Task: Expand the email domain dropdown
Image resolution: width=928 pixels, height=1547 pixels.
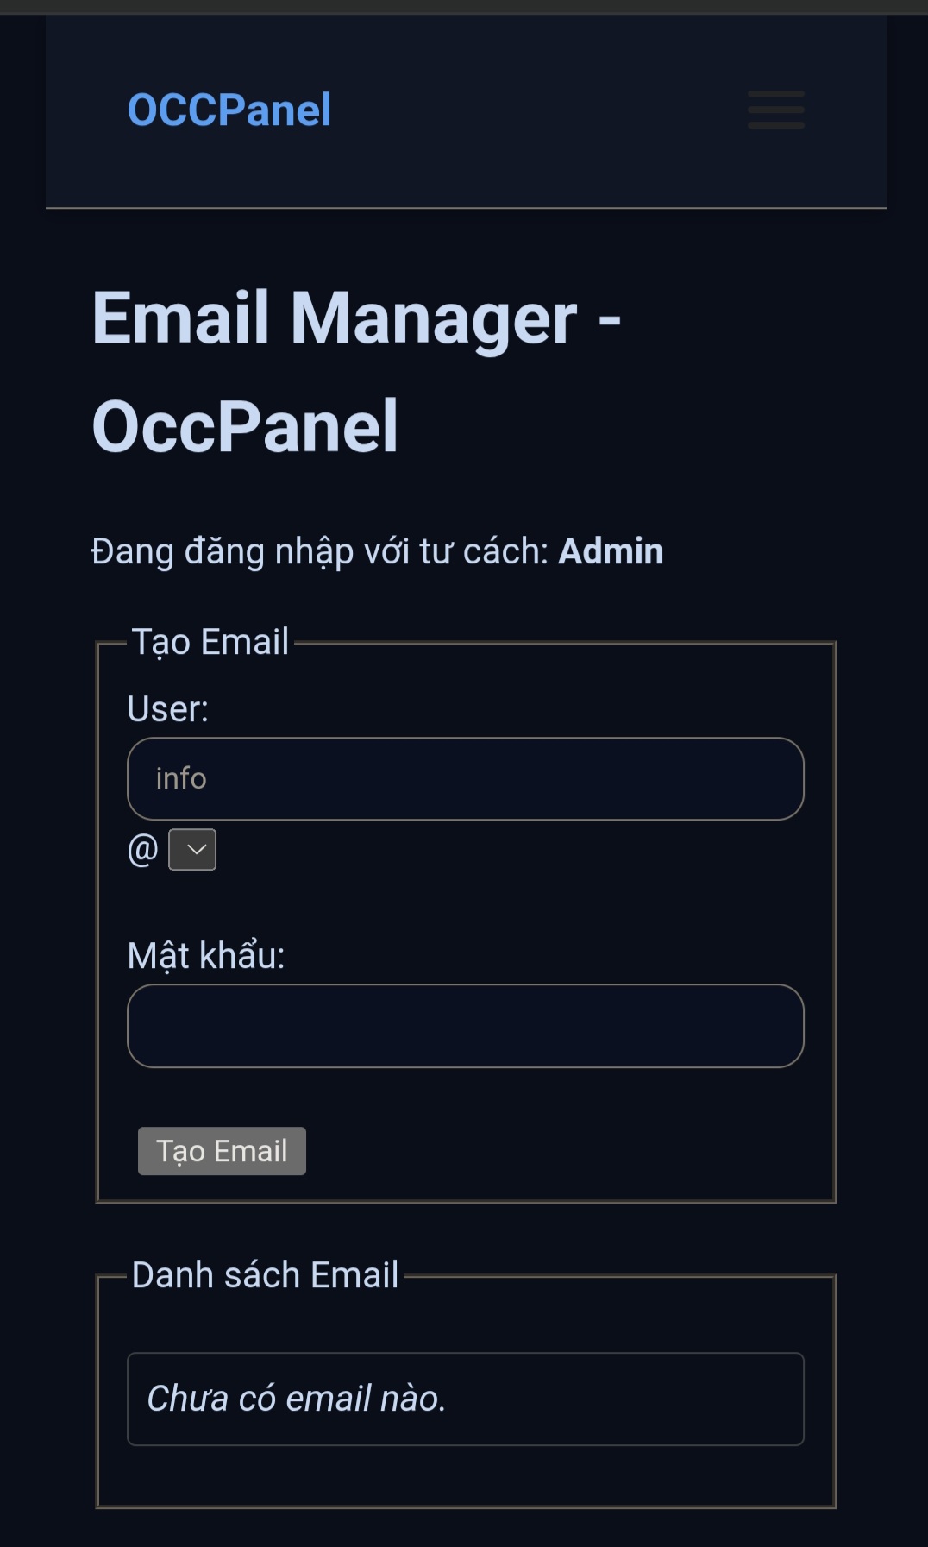Action: pyautogui.click(x=192, y=850)
